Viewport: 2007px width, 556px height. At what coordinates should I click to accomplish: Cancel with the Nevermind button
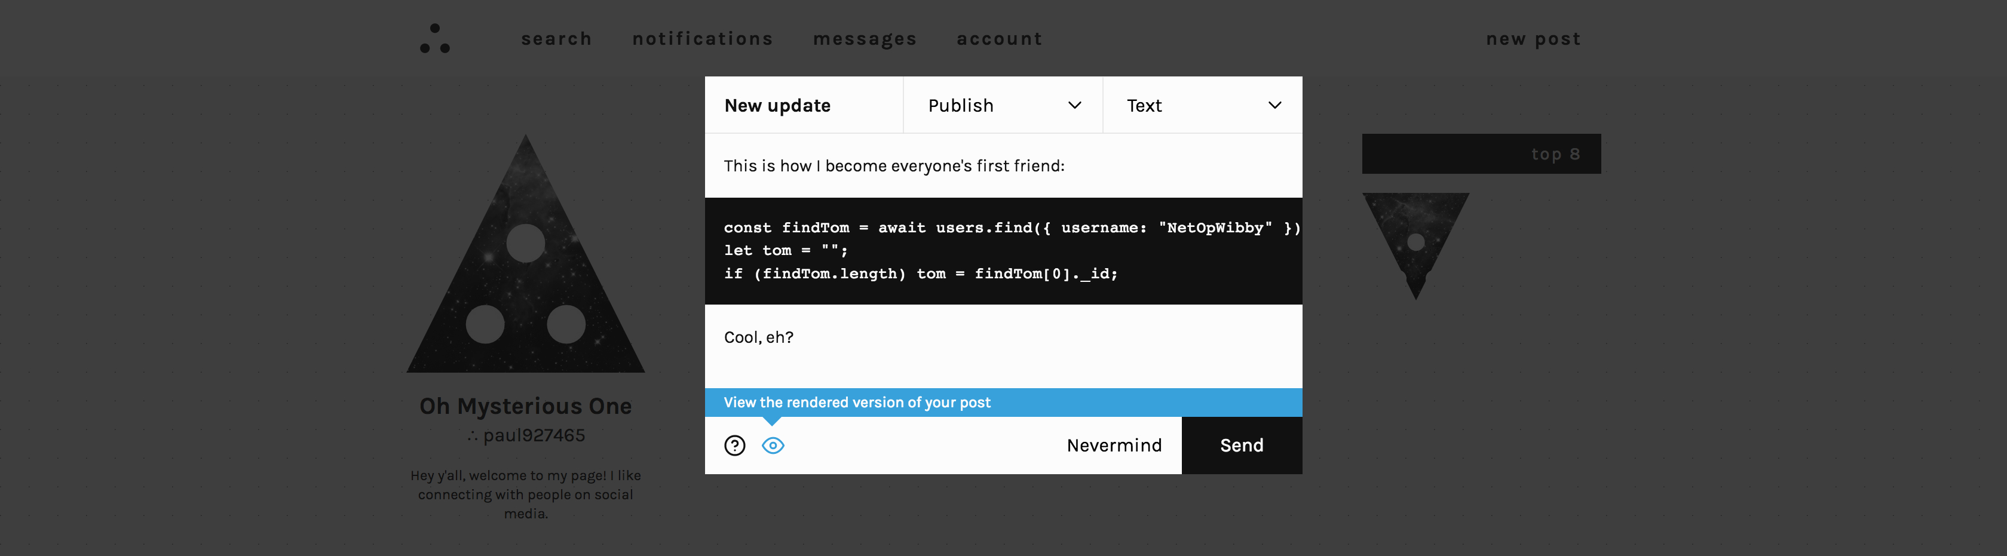tap(1113, 446)
